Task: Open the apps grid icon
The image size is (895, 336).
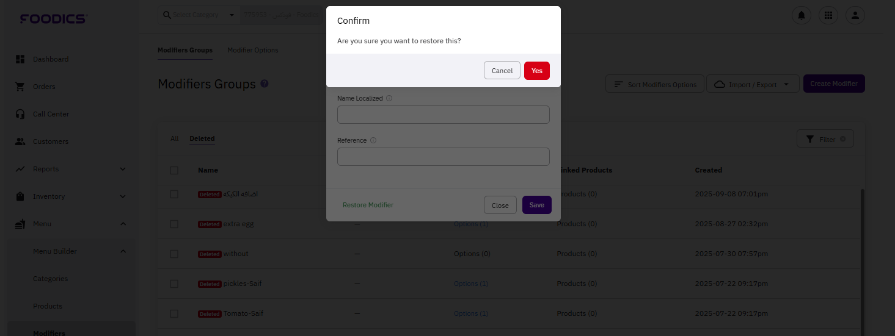Action: point(828,15)
